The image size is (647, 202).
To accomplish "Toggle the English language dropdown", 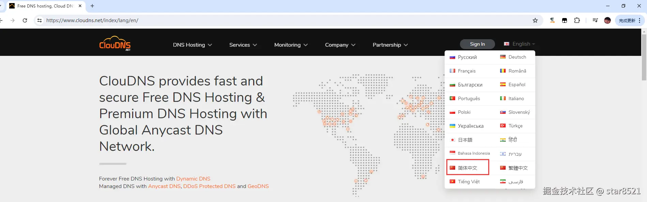I will 520,44.
